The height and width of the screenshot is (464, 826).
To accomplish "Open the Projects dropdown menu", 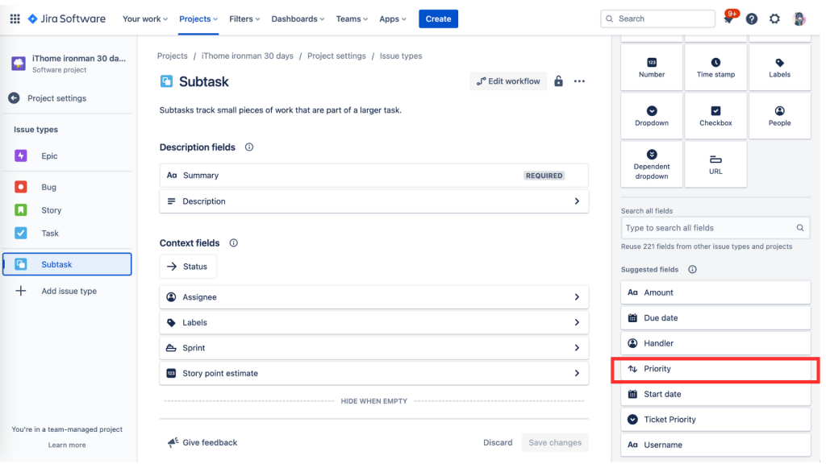I will (x=198, y=19).
